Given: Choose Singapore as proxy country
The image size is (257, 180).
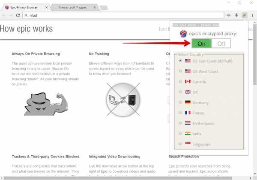Looking at the screenshot, I should 180,144.
